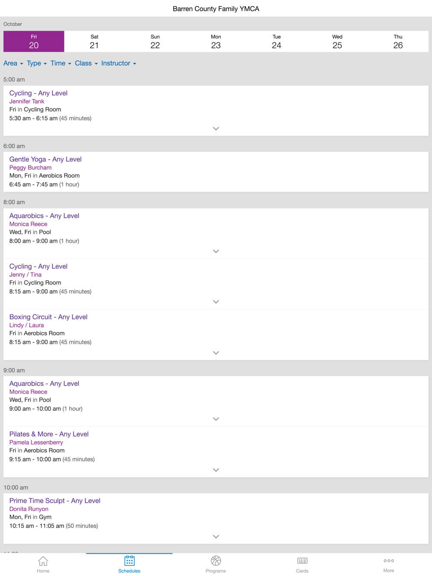Expand the Boxing Circuit class details
The image size is (432, 576).
tap(216, 353)
